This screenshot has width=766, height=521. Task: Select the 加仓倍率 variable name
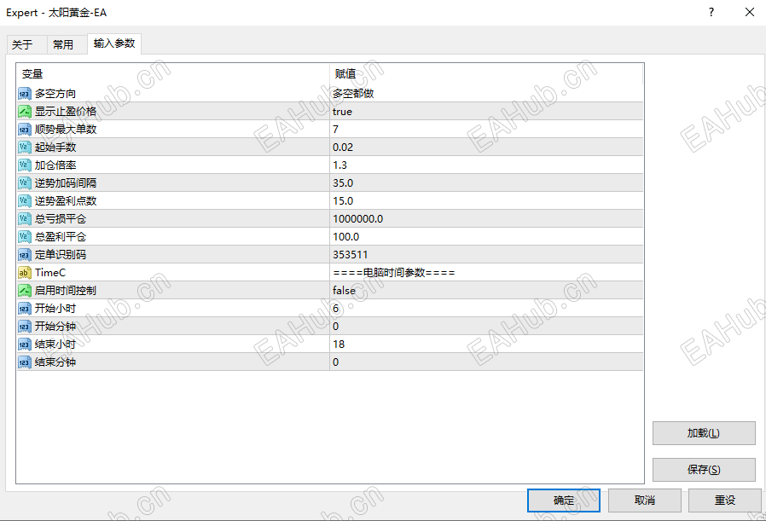pos(55,165)
